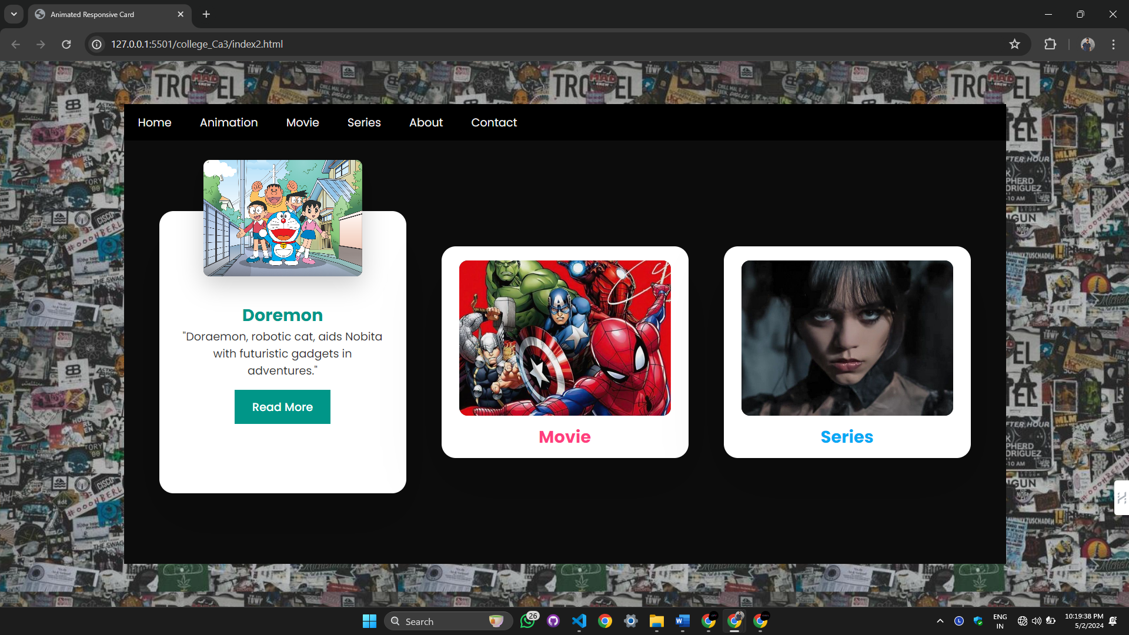Click the Doraemon description text

(282, 353)
